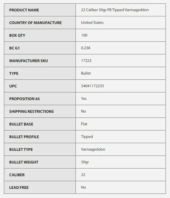Click the CALIBER label cell
Image resolution: width=170 pixels, height=198 pixels.
pos(17,175)
